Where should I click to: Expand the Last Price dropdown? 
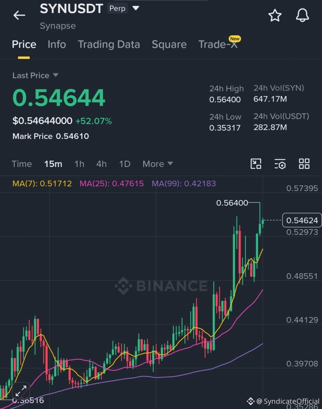[55, 75]
